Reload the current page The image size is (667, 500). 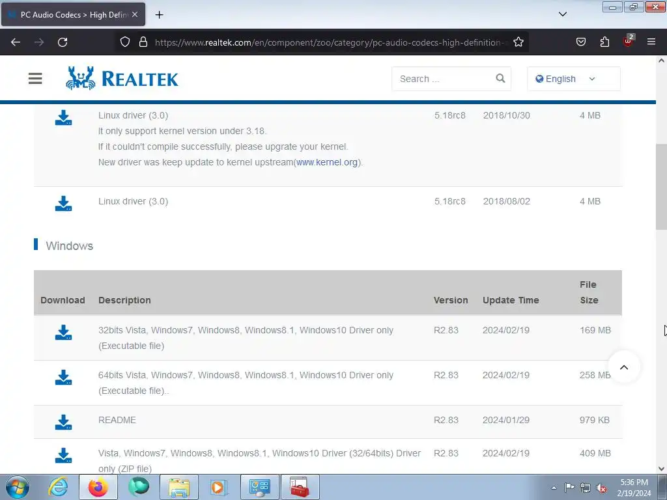click(63, 42)
